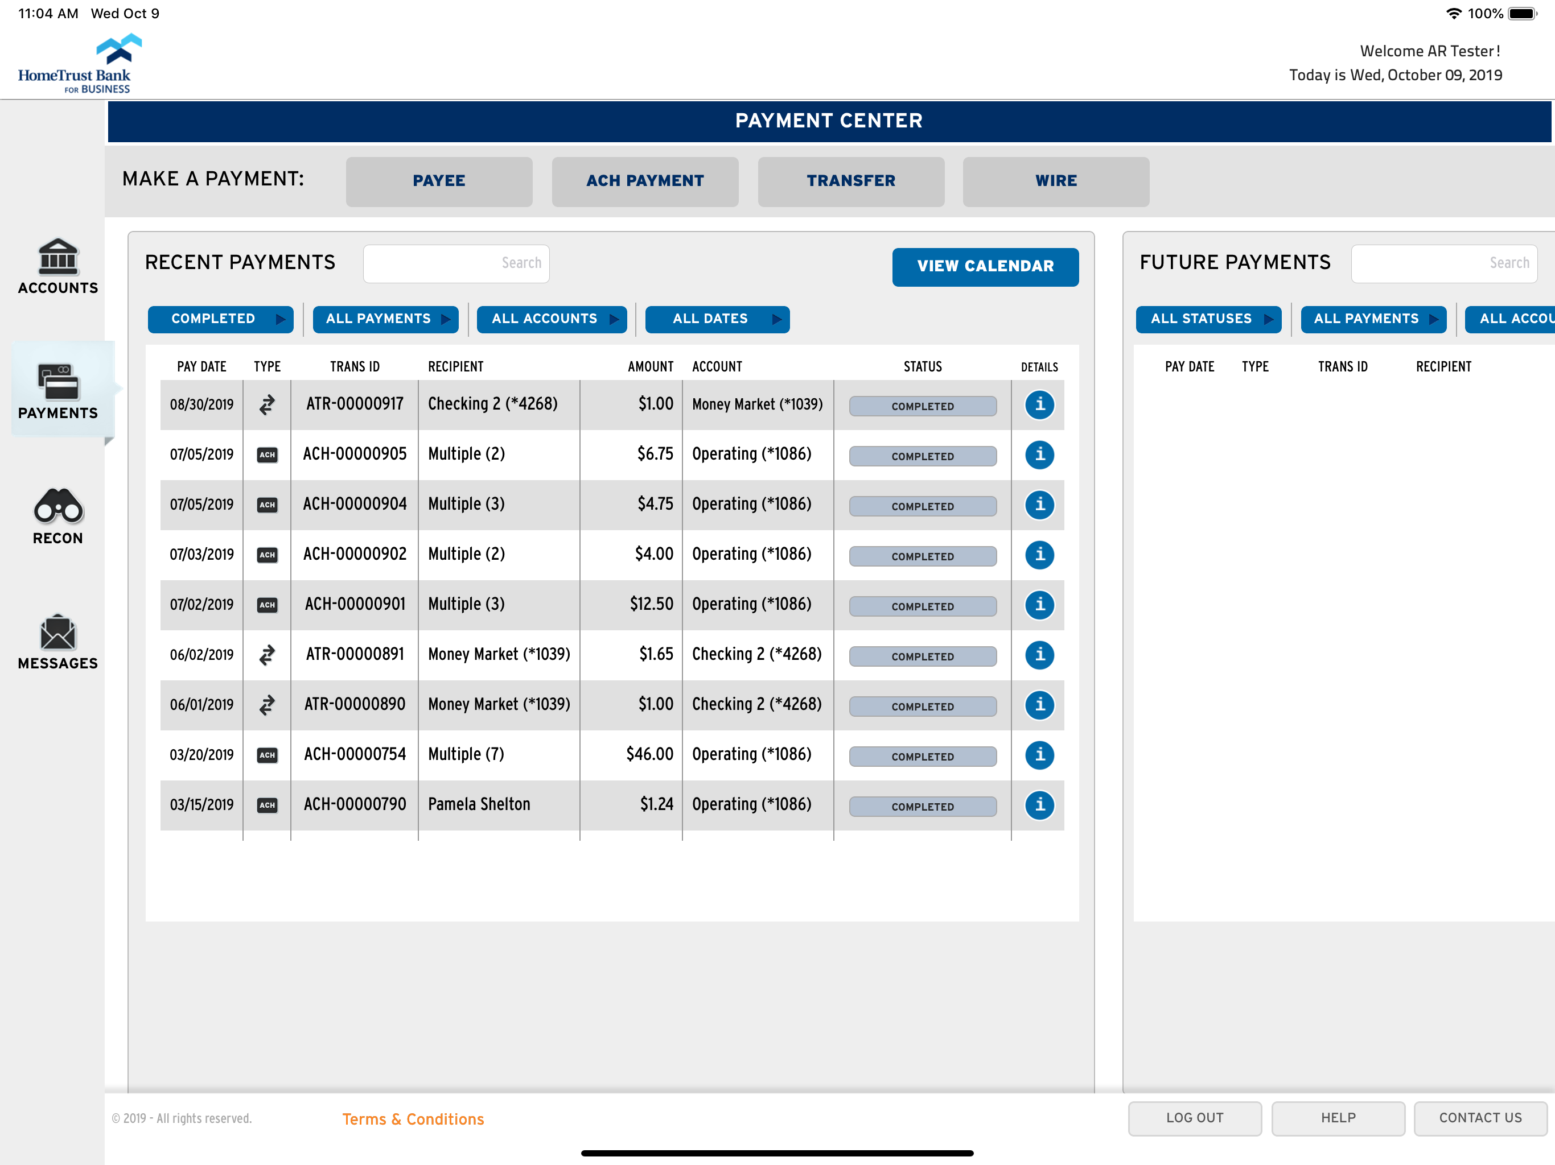Click Amount column header
The image size is (1555, 1165).
coord(650,367)
